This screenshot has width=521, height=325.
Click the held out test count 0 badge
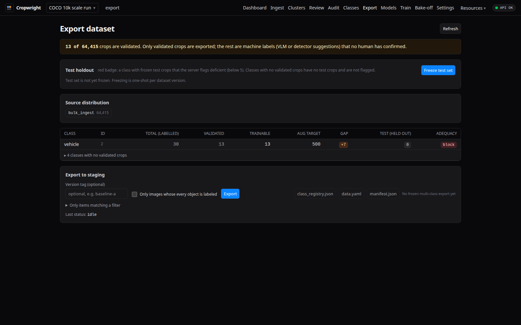click(407, 145)
